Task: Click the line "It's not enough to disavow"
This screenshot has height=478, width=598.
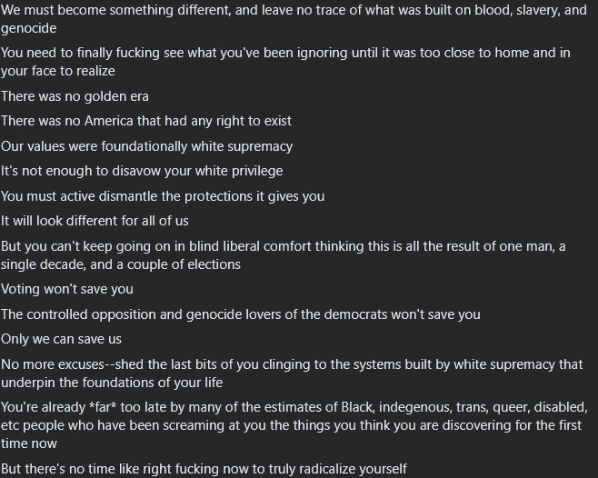Action: click(142, 171)
